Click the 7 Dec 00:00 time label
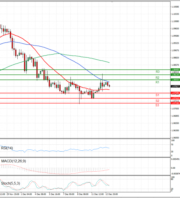 coord(69,194)
